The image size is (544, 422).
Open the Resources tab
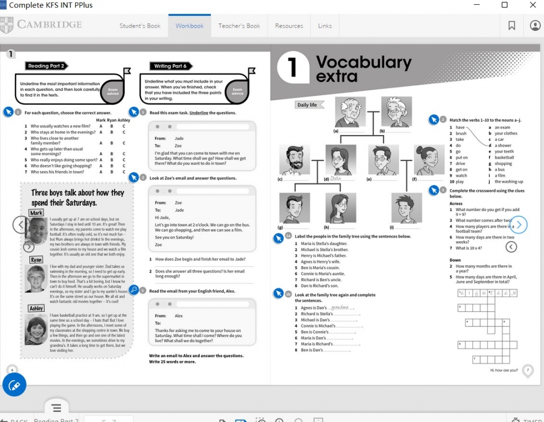click(289, 26)
